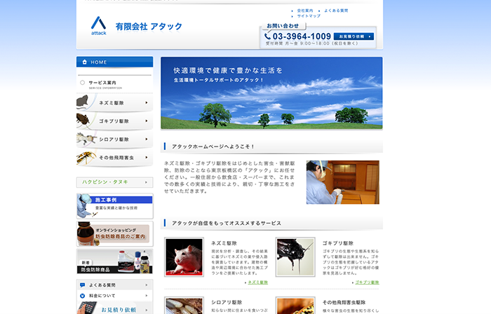Open the シロアリ駆除 sidebar menu item
The height and width of the screenshot is (314, 491).
pyautogui.click(x=114, y=139)
